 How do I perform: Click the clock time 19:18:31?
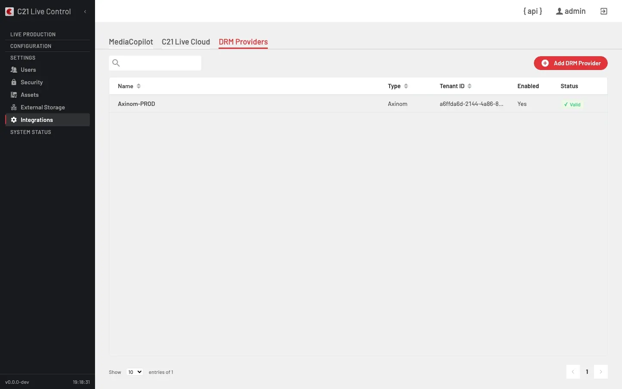[81, 382]
